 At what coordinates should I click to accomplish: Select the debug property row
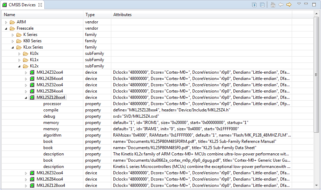pos(49,116)
